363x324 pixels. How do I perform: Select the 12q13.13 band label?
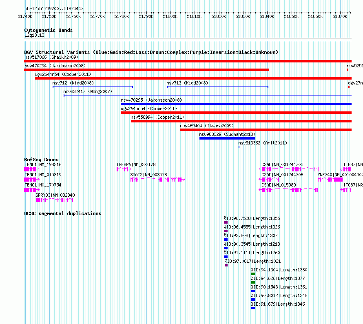pyautogui.click(x=34, y=35)
